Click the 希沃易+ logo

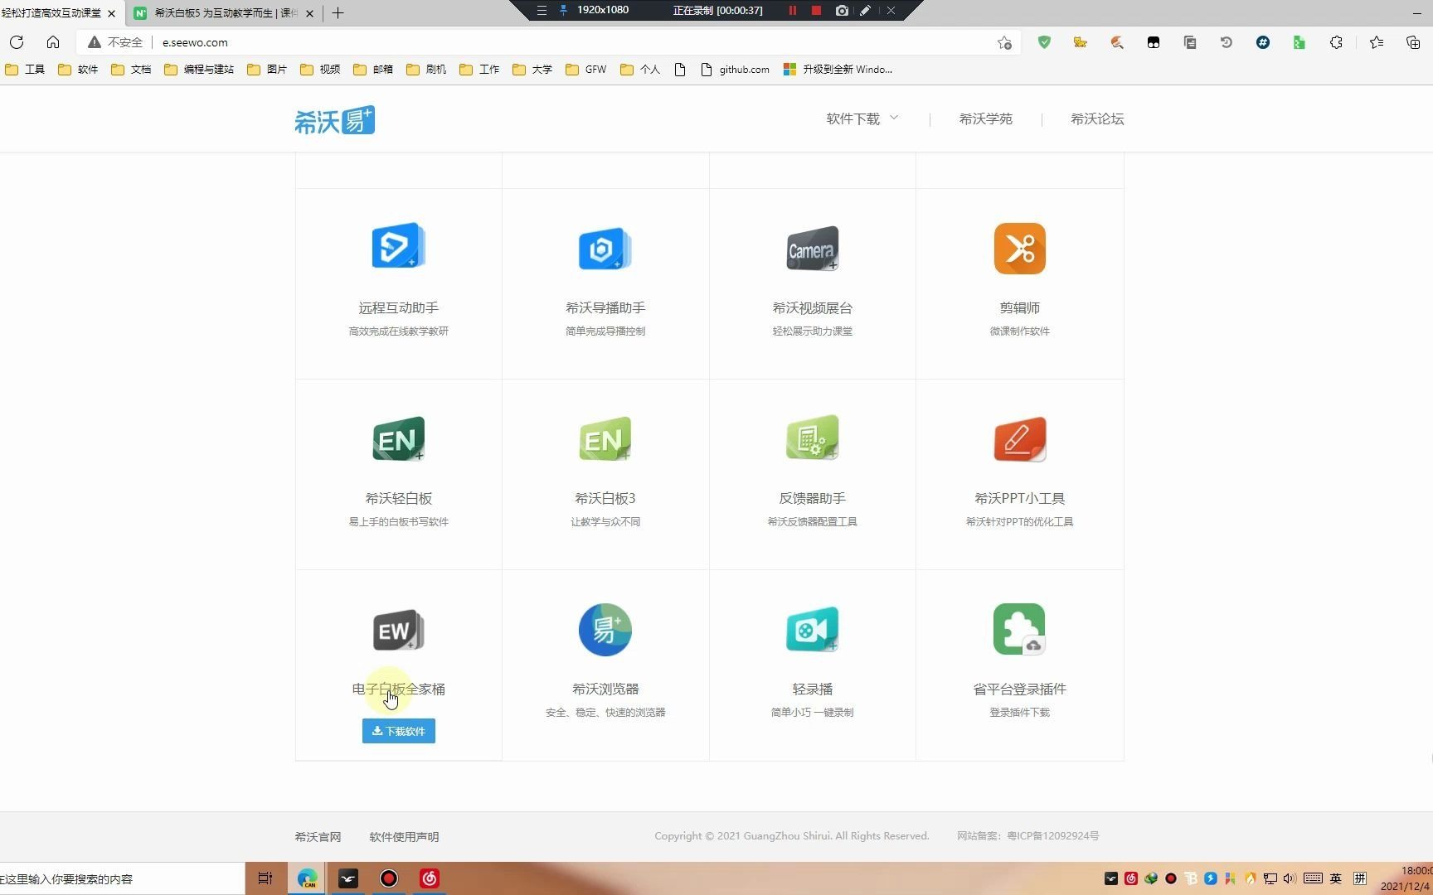(x=334, y=120)
